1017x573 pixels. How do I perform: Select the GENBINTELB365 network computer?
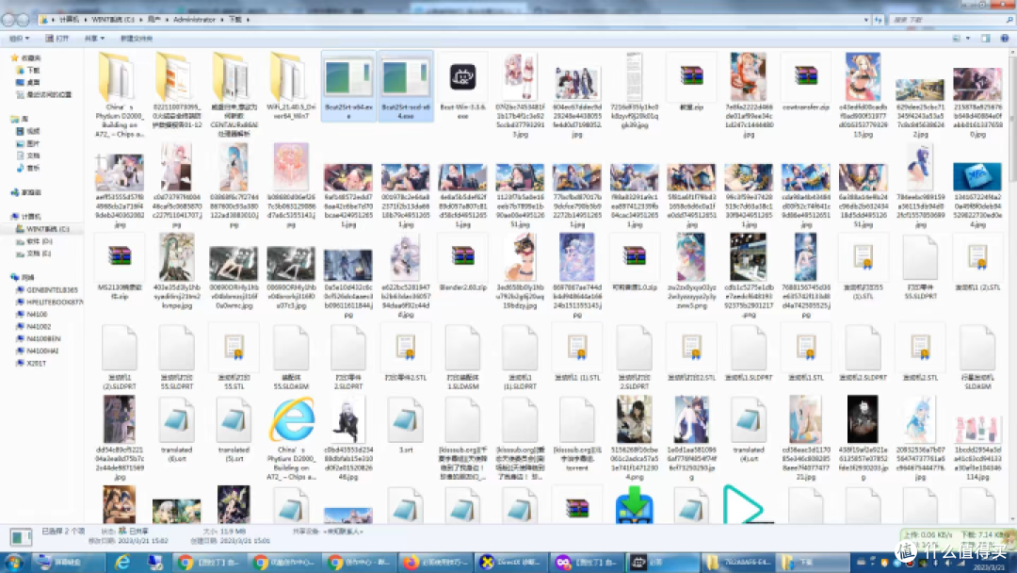click(x=47, y=289)
